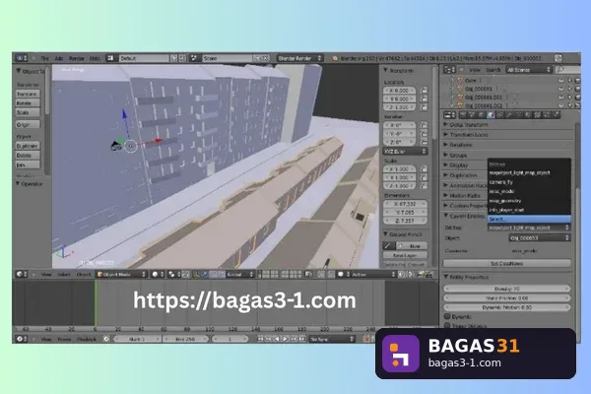Open the XYZ Euler rotation mode dropdown
The height and width of the screenshot is (394, 591).
coord(405,151)
